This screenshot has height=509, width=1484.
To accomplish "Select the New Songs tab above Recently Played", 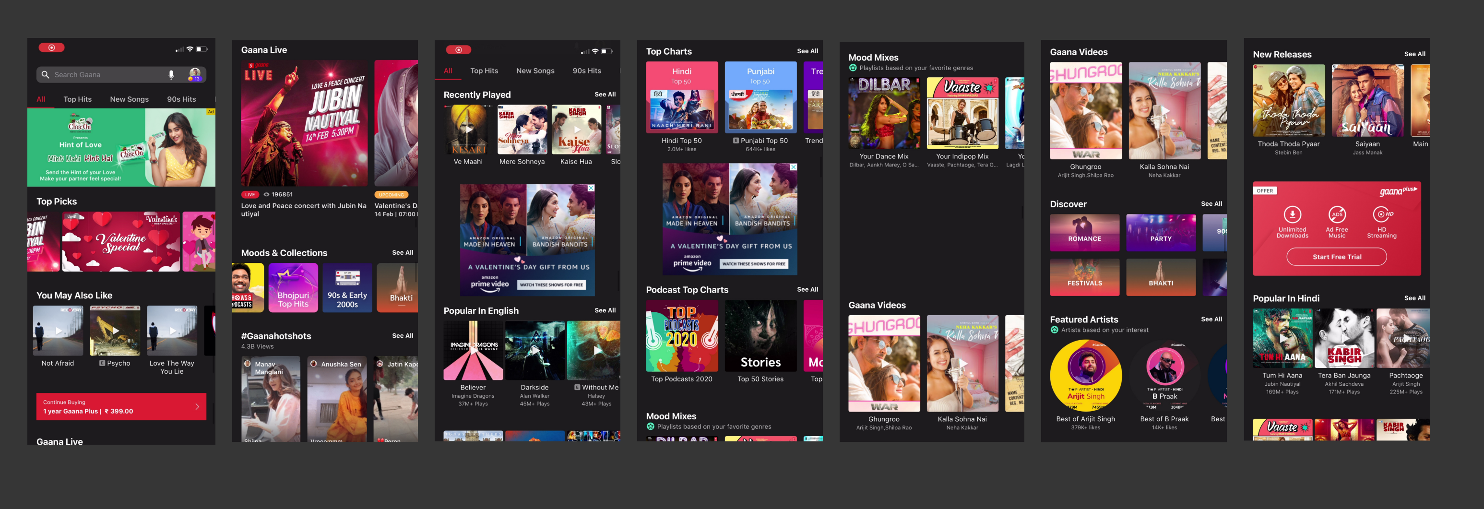I will 535,71.
